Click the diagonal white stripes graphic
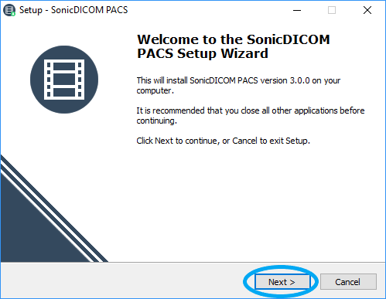This screenshot has height=299, width=386. pyautogui.click(x=53, y=210)
